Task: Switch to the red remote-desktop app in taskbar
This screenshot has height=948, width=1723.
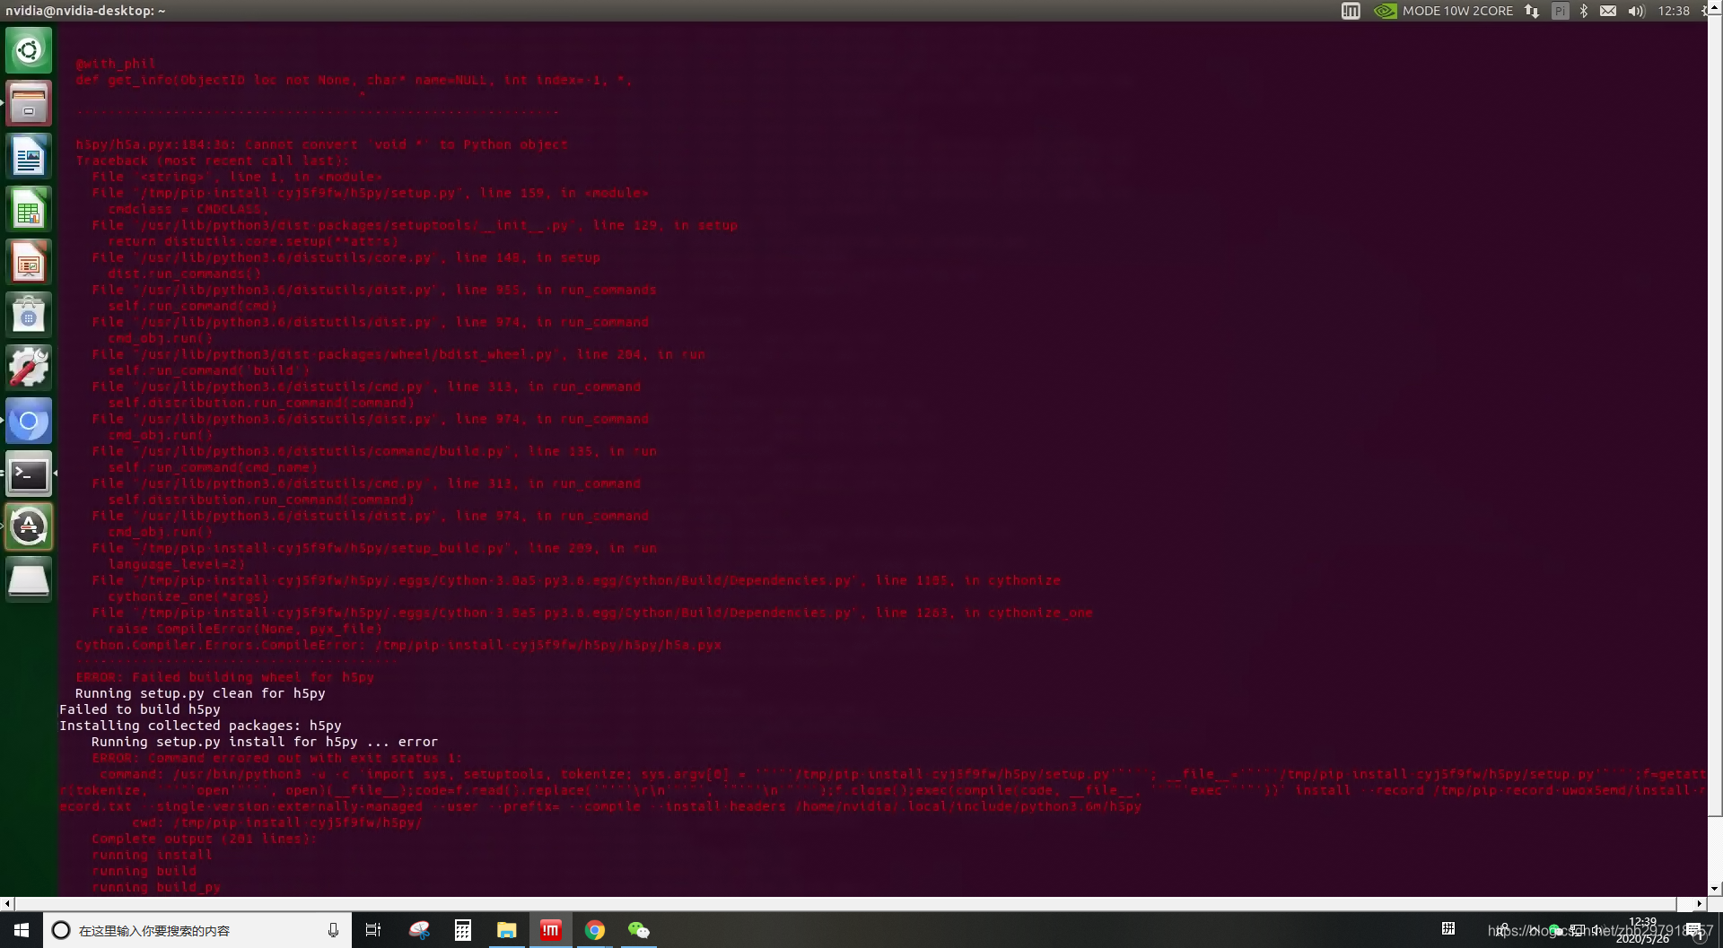Action: tap(551, 930)
